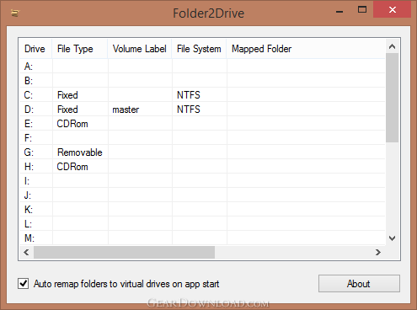Viewport: 417px width, 310px height.
Task: Select the M: drive row
Action: pyautogui.click(x=202, y=238)
